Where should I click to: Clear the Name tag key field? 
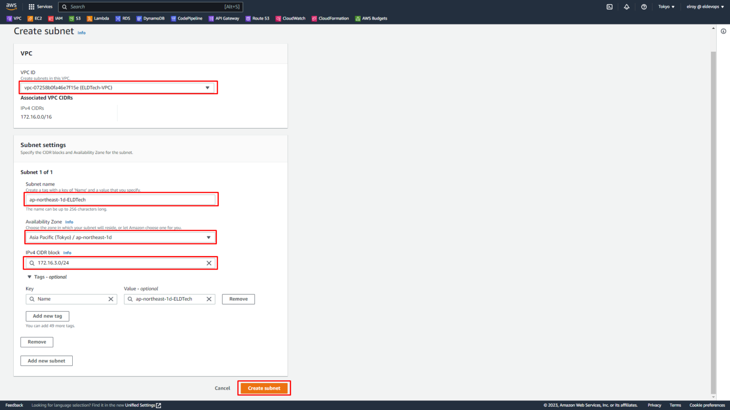tap(111, 299)
